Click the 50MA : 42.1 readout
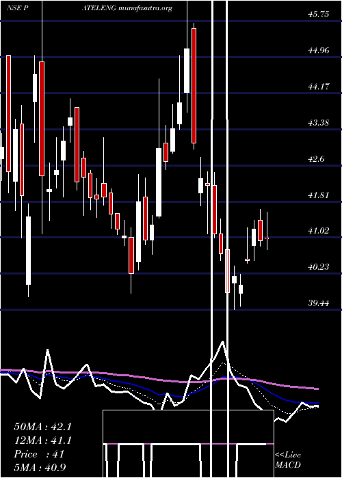 tap(42, 427)
